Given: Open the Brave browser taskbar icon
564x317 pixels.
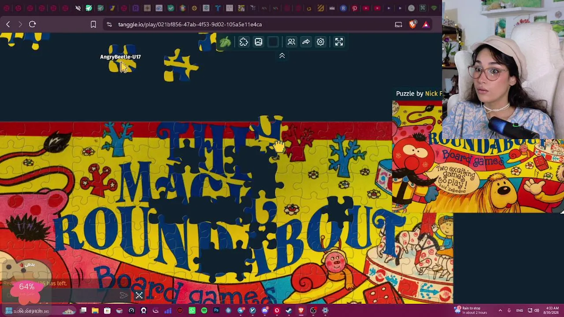Looking at the screenshot, I should (301, 311).
